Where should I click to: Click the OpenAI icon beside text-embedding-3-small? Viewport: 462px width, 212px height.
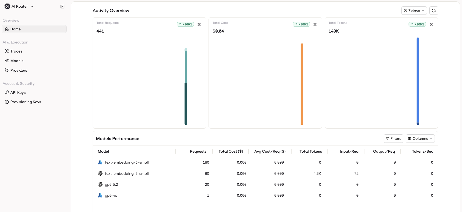(x=100, y=173)
